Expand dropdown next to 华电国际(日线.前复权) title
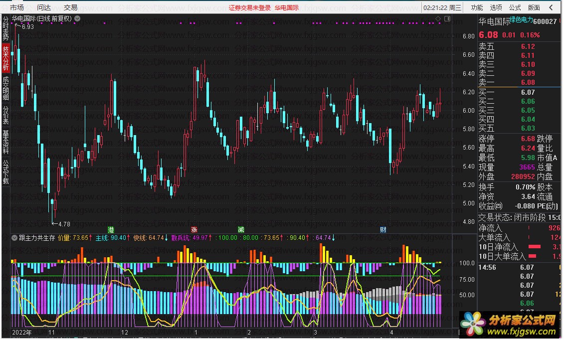Viewport: 564px width, 340px height. click(x=77, y=18)
